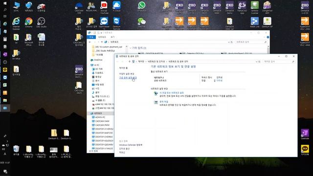The width and height of the screenshot is (313, 176).
Task: Collapse the '기타 장치 (3)' group in Explorer
Action: 131,48
